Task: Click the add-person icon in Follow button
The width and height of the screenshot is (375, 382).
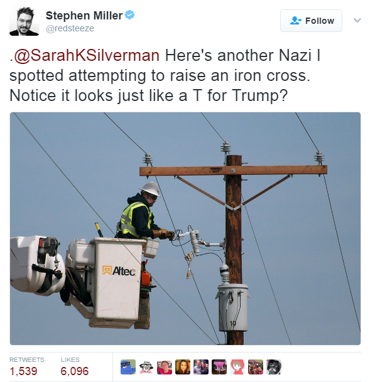Action: 296,21
